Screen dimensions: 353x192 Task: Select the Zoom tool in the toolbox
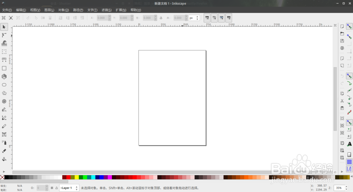point(4,52)
